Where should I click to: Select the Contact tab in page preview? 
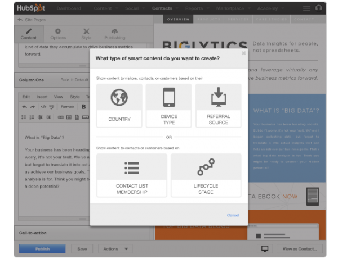pos(304,19)
